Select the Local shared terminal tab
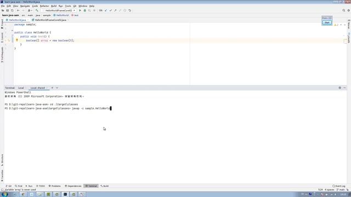Image resolution: width=351 pixels, height=197 pixels. pyautogui.click(x=38, y=88)
